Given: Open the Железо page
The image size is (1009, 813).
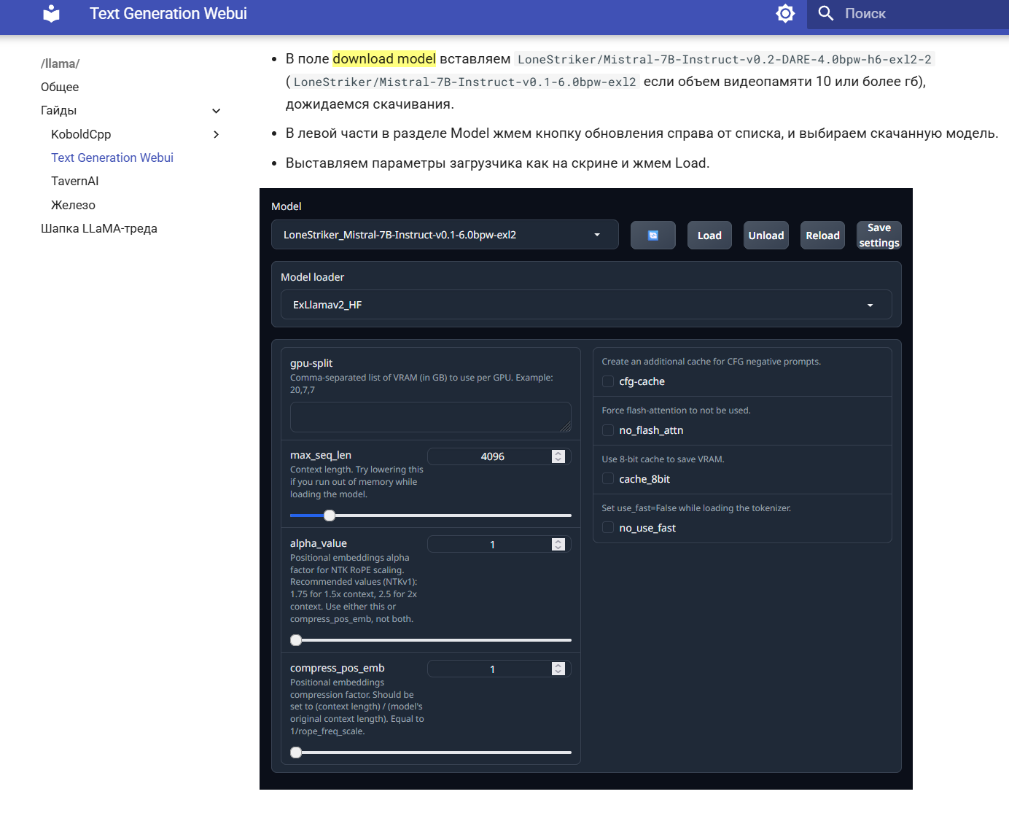Looking at the screenshot, I should coord(73,205).
